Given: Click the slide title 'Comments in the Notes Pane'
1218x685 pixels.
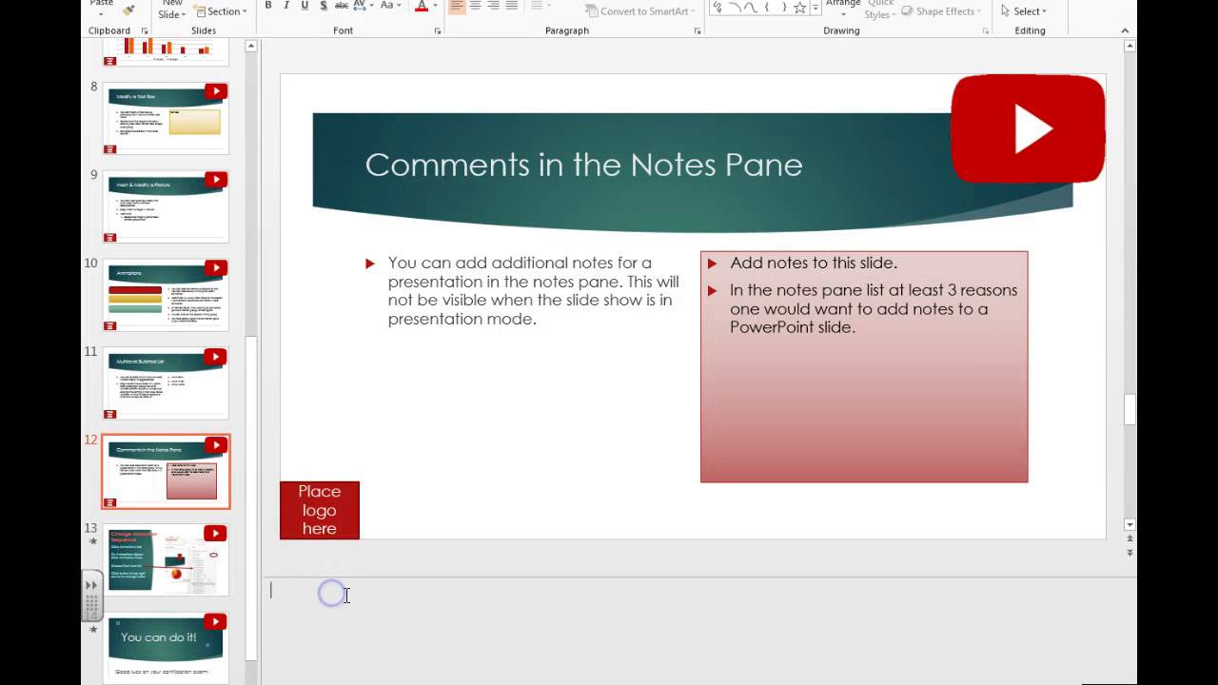Looking at the screenshot, I should [x=583, y=165].
